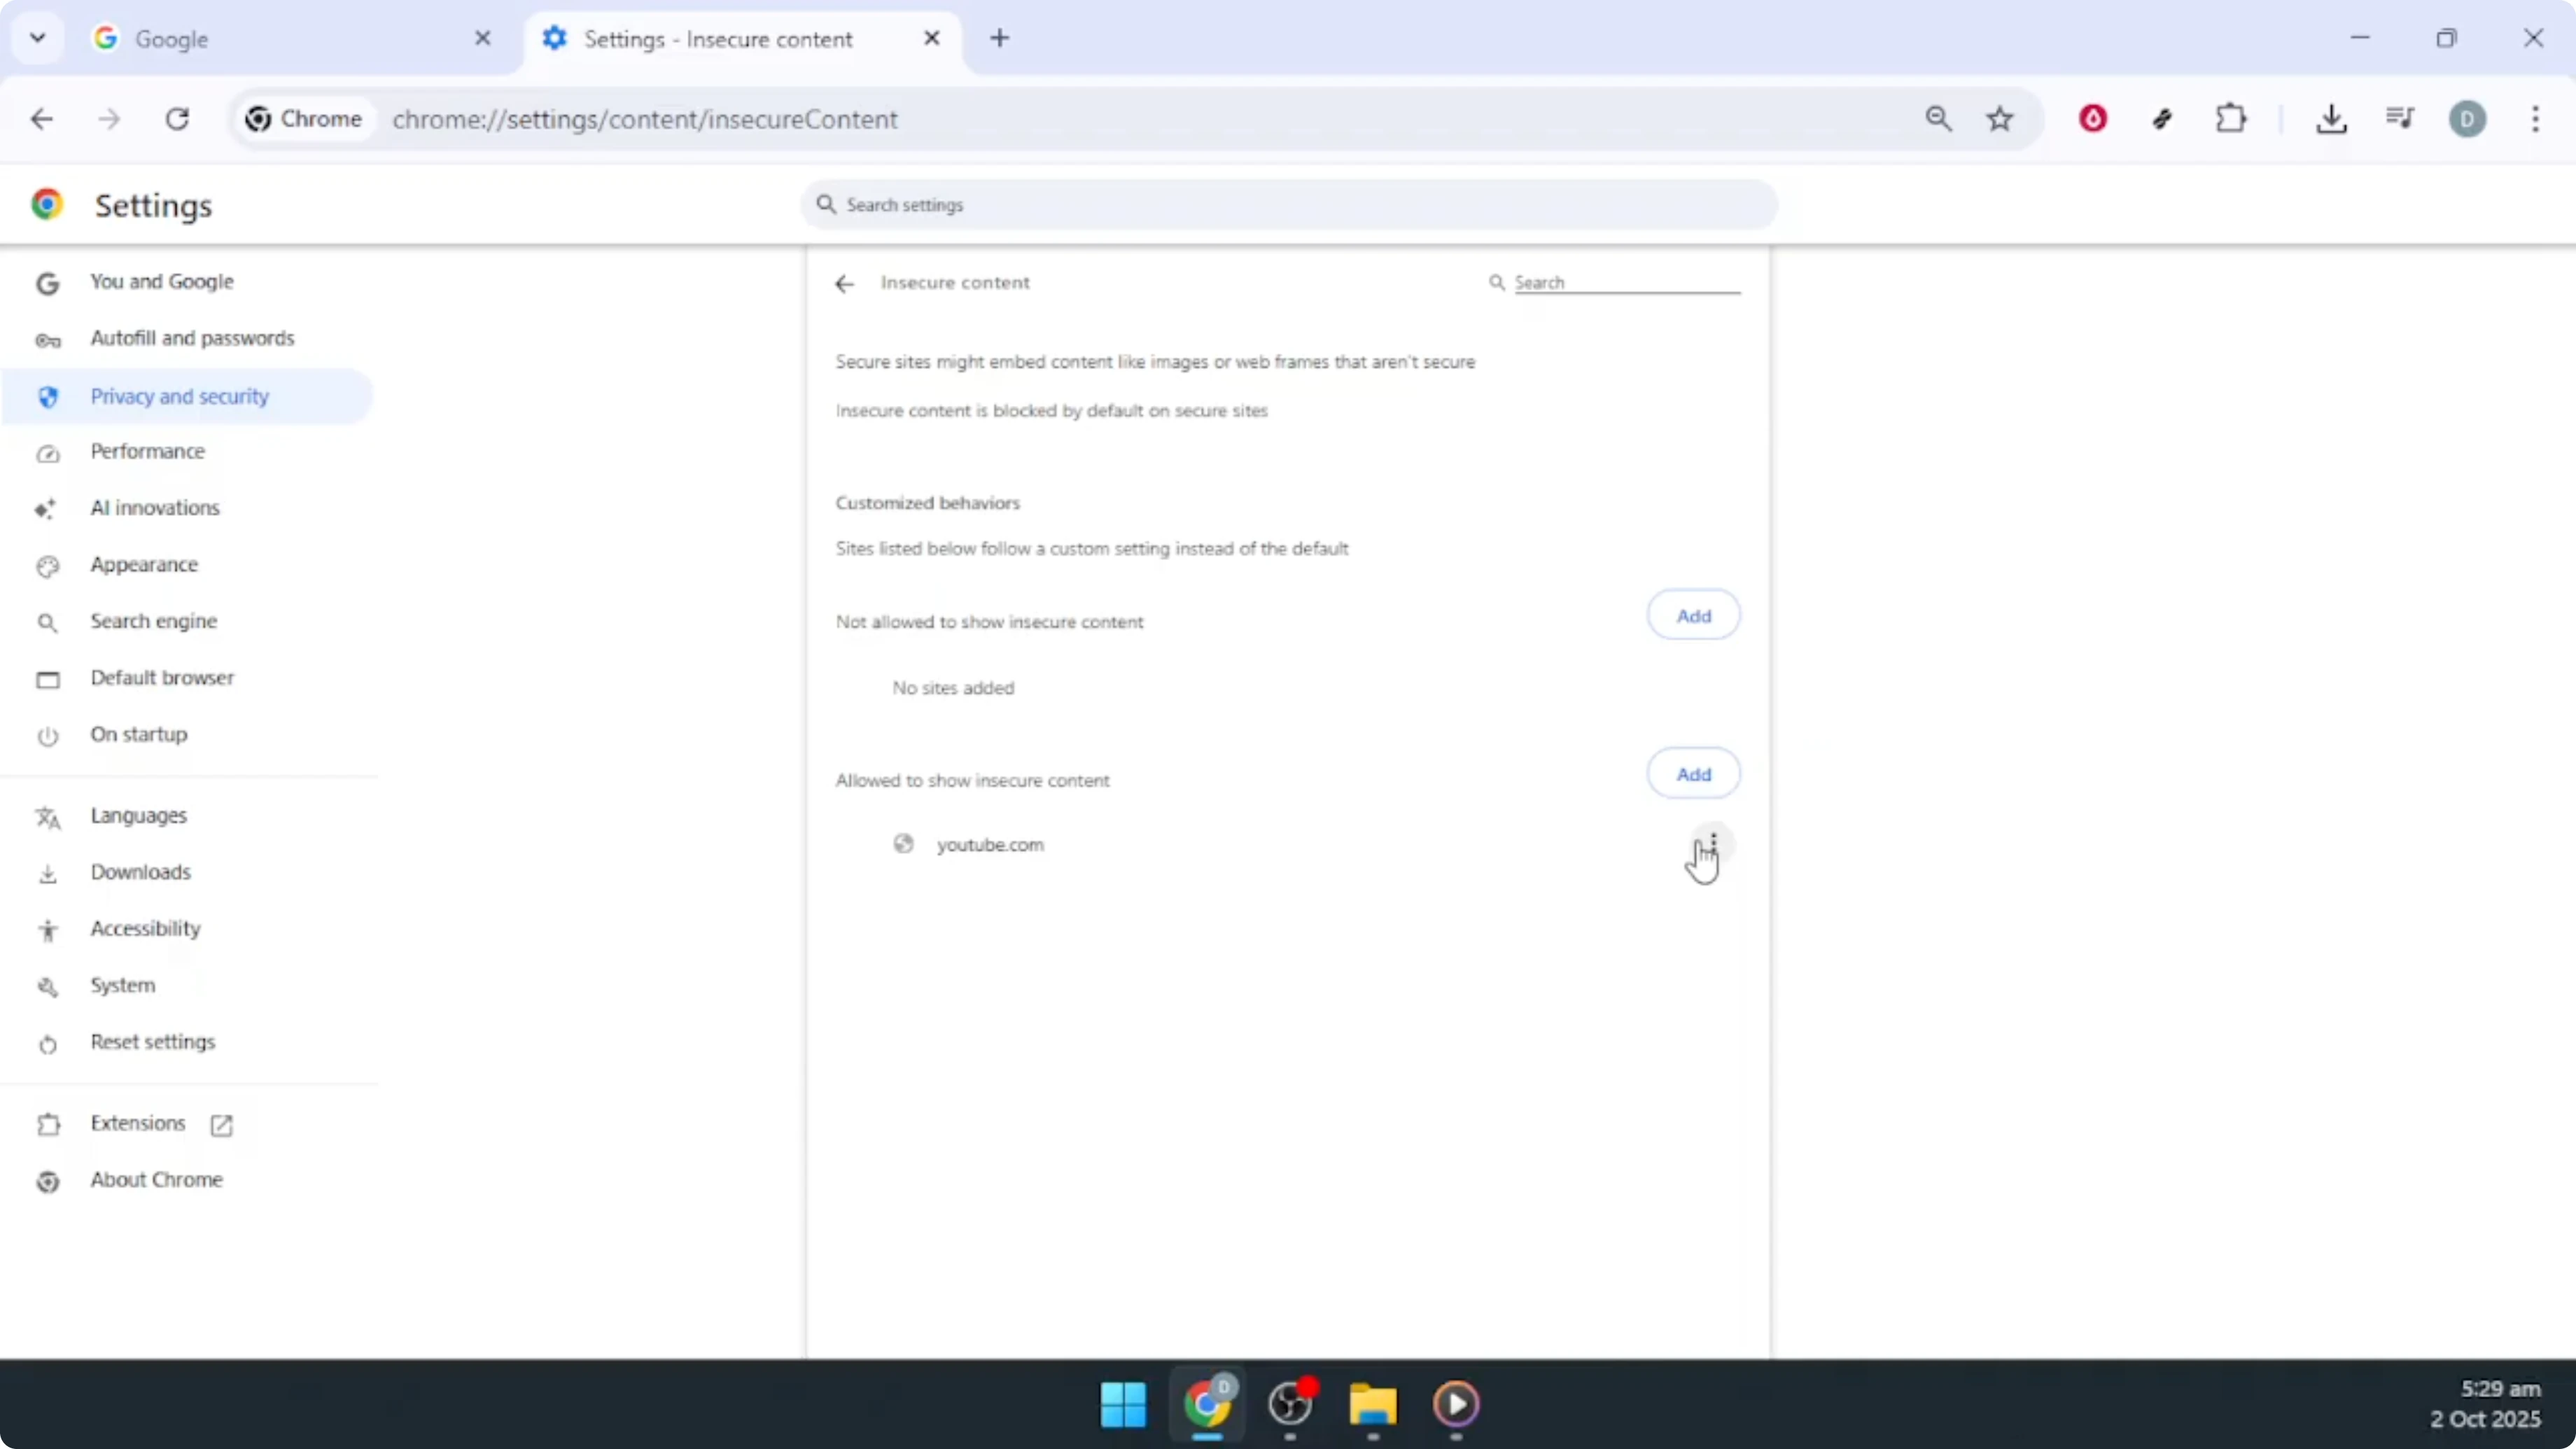The image size is (2576, 1449).
Task: Click the red drop extension icon
Action: click(x=2092, y=119)
